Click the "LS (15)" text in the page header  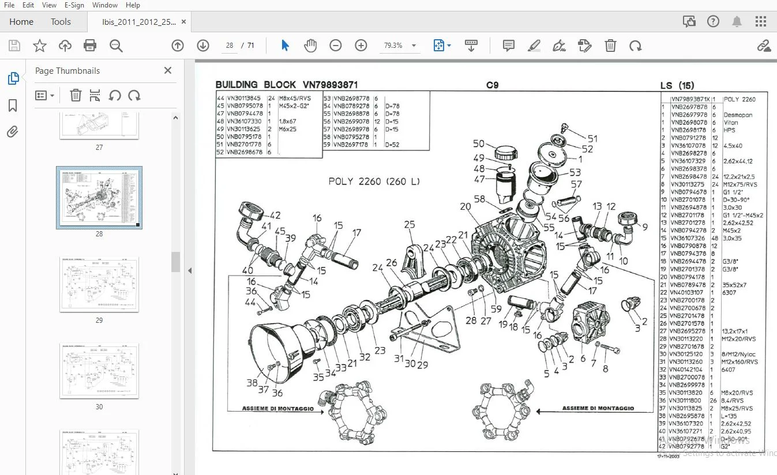pos(677,86)
